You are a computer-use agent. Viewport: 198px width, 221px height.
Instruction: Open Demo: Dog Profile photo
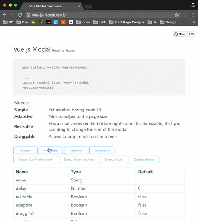point(35,159)
